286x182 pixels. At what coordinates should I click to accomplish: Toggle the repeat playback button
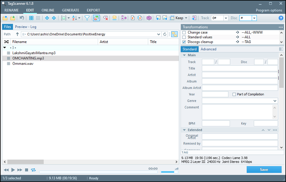click(33, 170)
